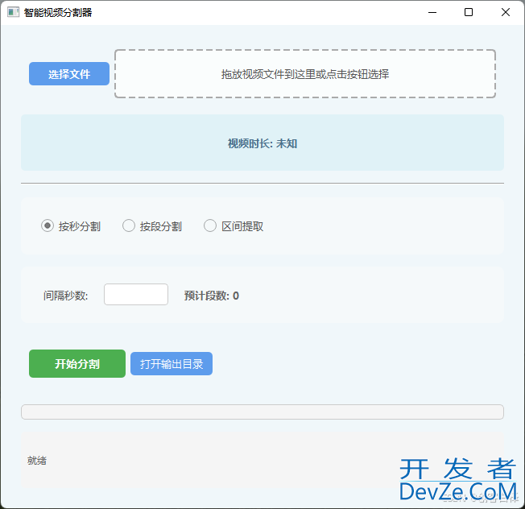Click the 间隔秒数 label
Screen dimensions: 525x509
click(66, 296)
